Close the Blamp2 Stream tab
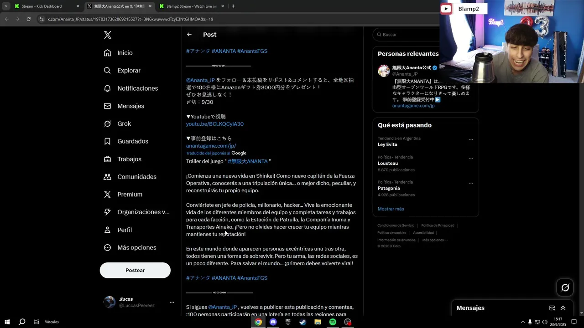Screen dimensions: 584x328 point(223,6)
